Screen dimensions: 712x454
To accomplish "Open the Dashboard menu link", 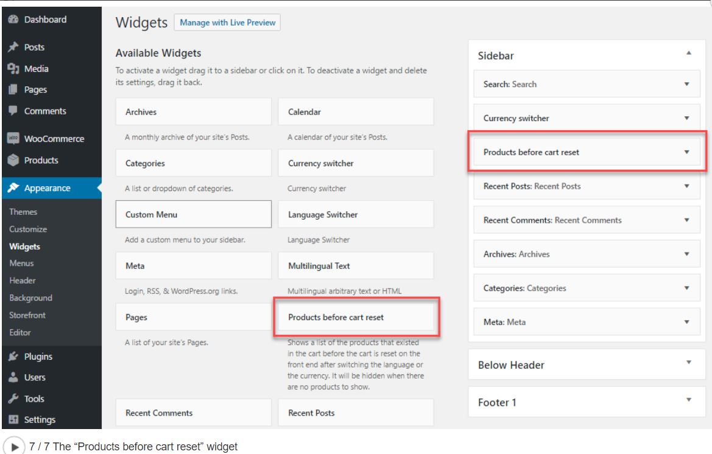I will click(x=46, y=19).
